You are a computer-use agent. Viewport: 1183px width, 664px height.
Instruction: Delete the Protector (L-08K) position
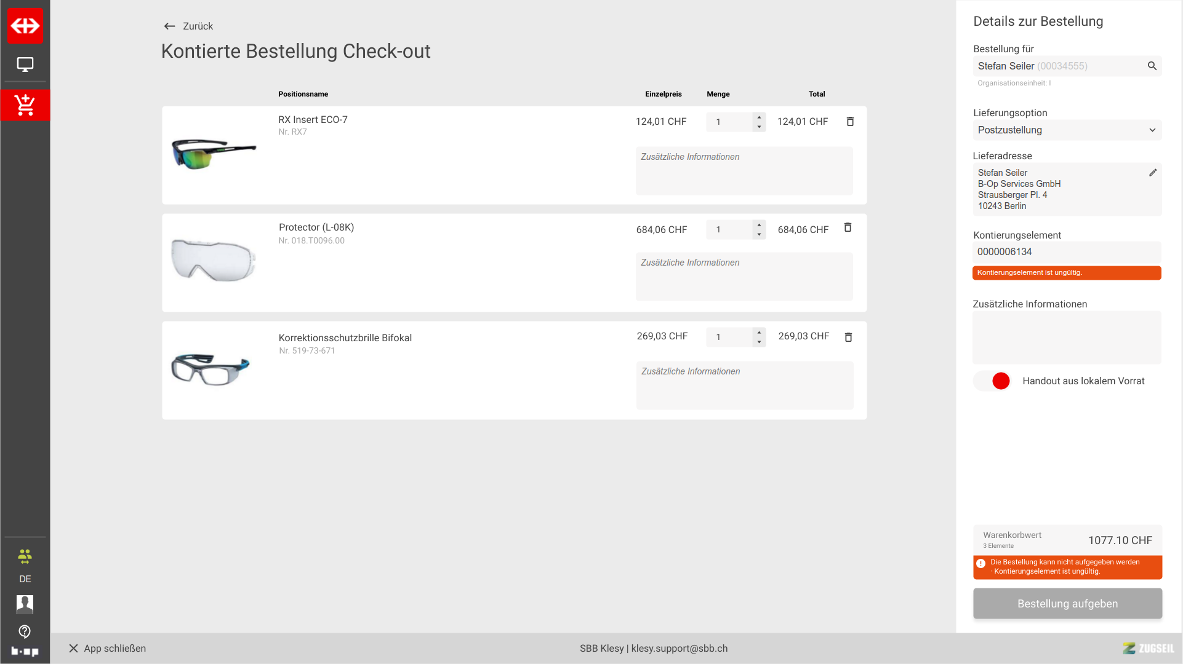coord(848,227)
